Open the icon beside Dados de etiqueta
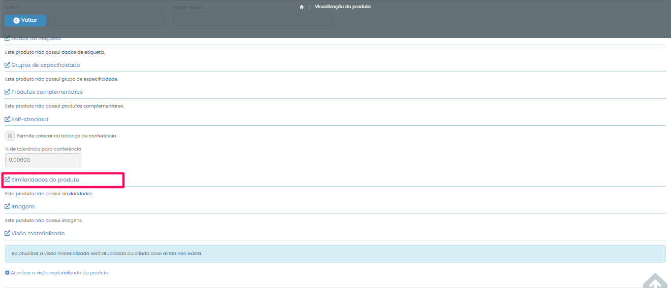 (x=7, y=39)
